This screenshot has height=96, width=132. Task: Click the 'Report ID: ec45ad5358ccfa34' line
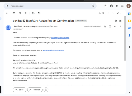click(x=24, y=60)
